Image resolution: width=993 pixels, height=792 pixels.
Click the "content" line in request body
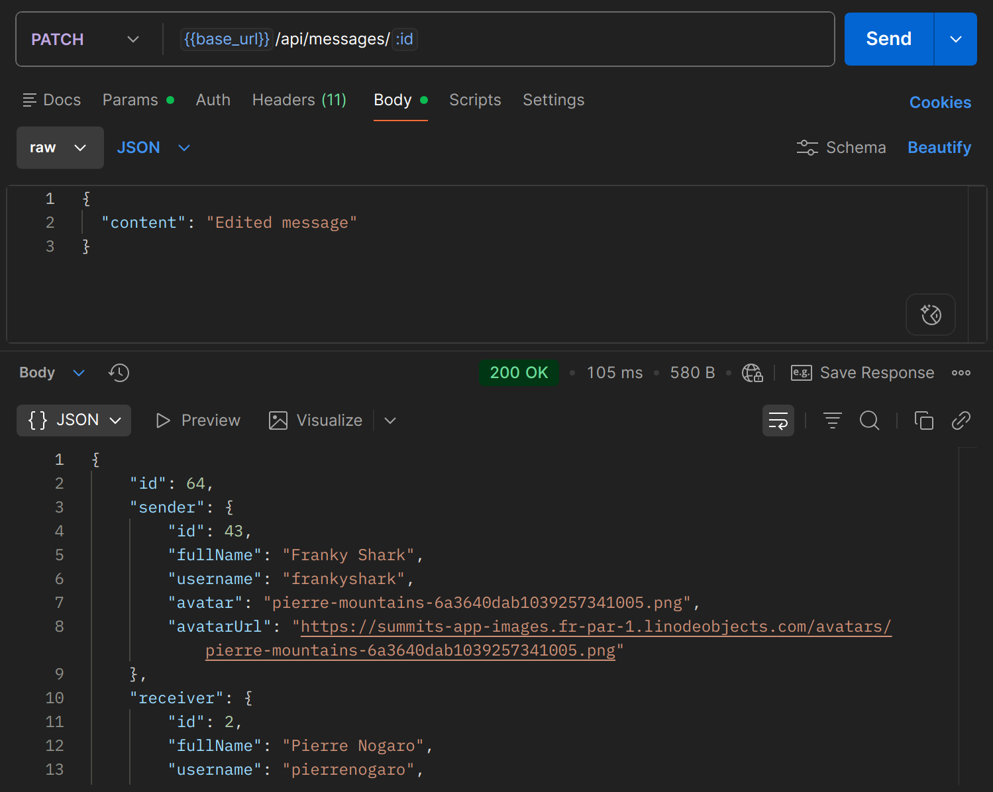[229, 223]
